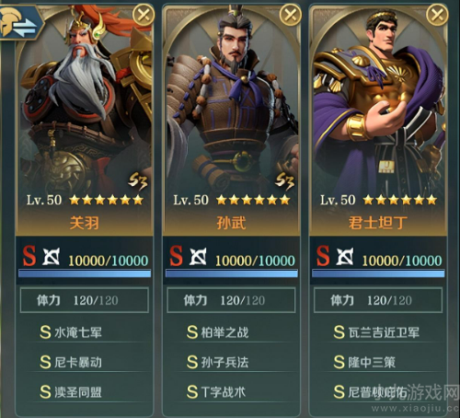The image size is (460, 418).
Task: Select the 瓦兰吉近卫军 skill
Action: 378,332
